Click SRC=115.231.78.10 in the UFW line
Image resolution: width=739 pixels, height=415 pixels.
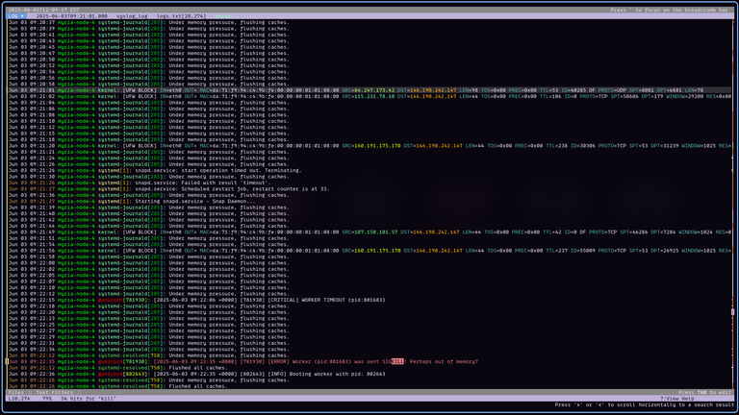pyautogui.click(x=369, y=96)
